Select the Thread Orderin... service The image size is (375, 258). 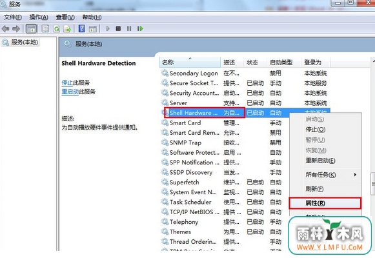coord(193,242)
